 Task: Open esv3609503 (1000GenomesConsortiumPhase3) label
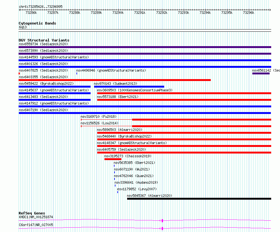coord(135,90)
